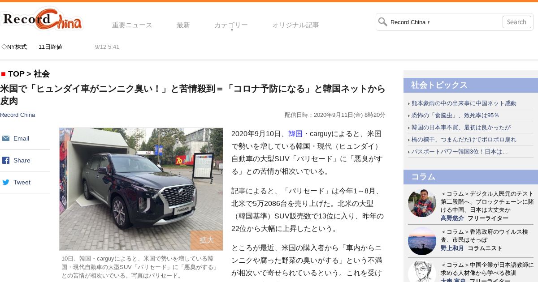
Task: Open the 社会 breadcrumb link
Action: tap(42, 74)
